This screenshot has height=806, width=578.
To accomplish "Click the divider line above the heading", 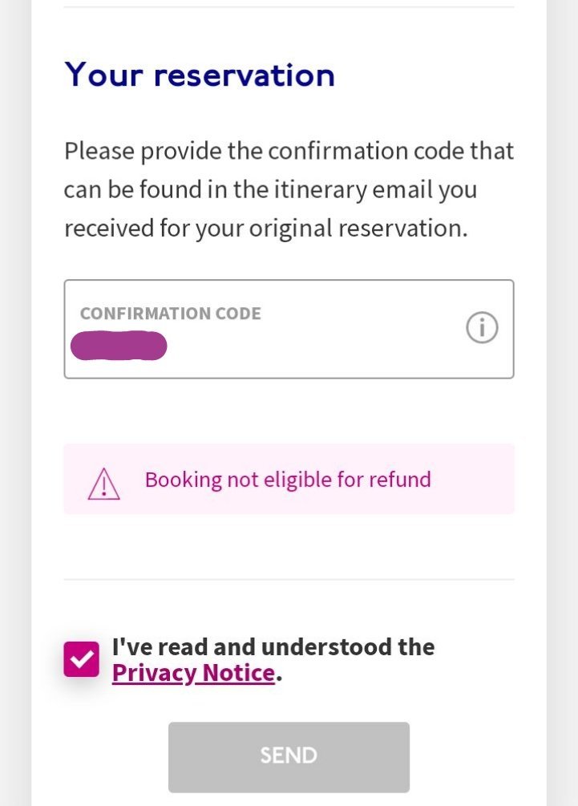I will 289,7.
